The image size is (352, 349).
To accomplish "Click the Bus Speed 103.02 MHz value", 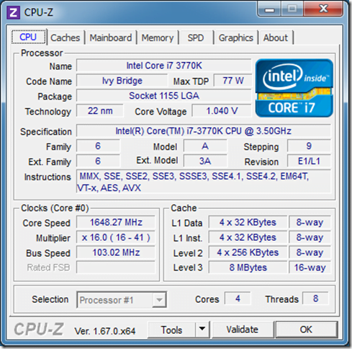I will 116,252.
